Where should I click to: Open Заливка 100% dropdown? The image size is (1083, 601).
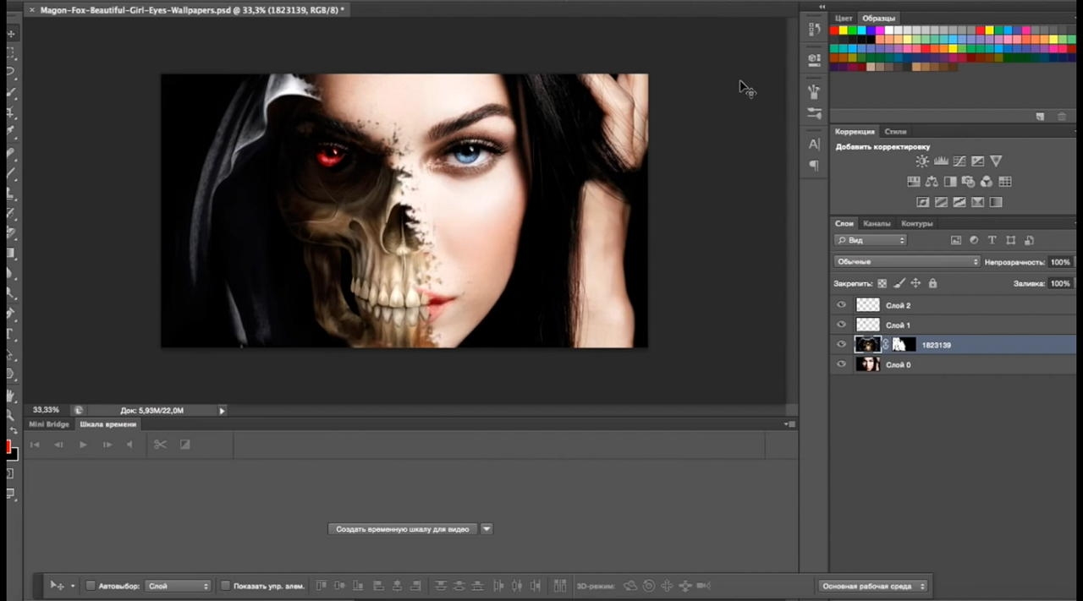(x=1060, y=284)
